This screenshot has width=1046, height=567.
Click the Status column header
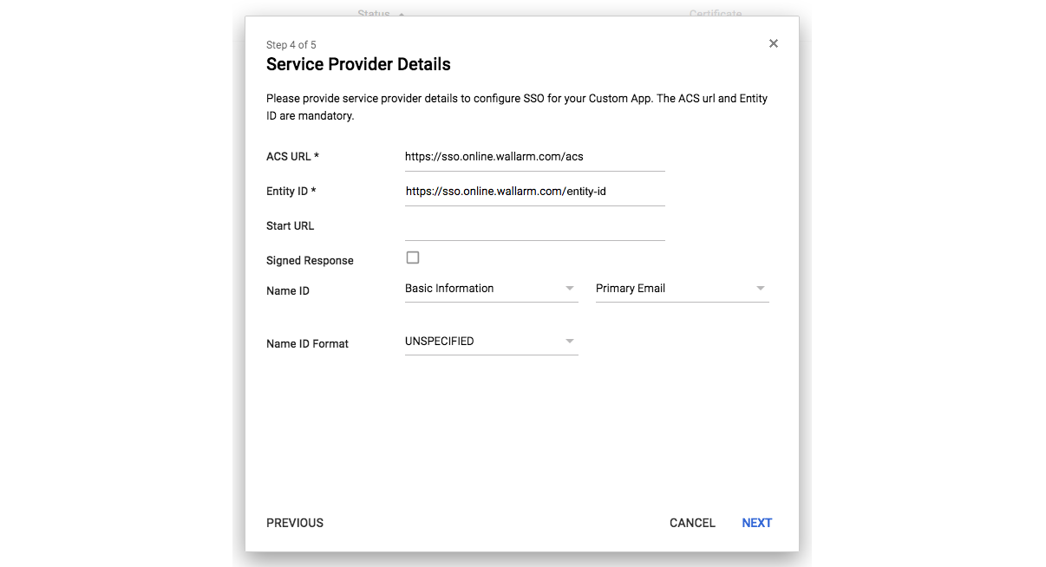[x=374, y=15]
